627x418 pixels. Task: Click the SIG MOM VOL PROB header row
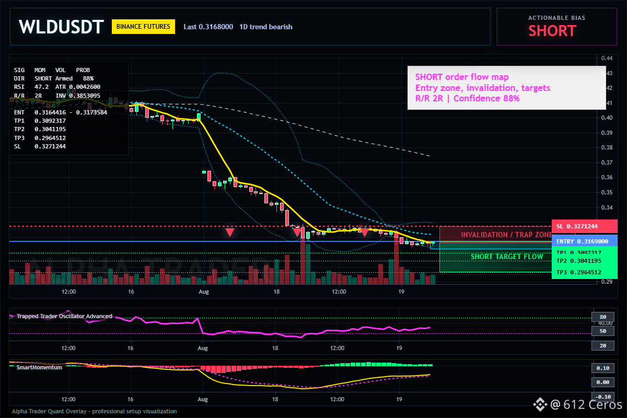pyautogui.click(x=52, y=69)
